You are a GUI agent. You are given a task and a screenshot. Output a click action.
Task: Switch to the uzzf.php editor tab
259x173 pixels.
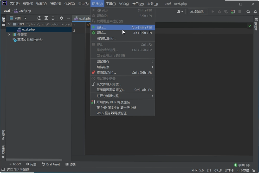click(82, 18)
